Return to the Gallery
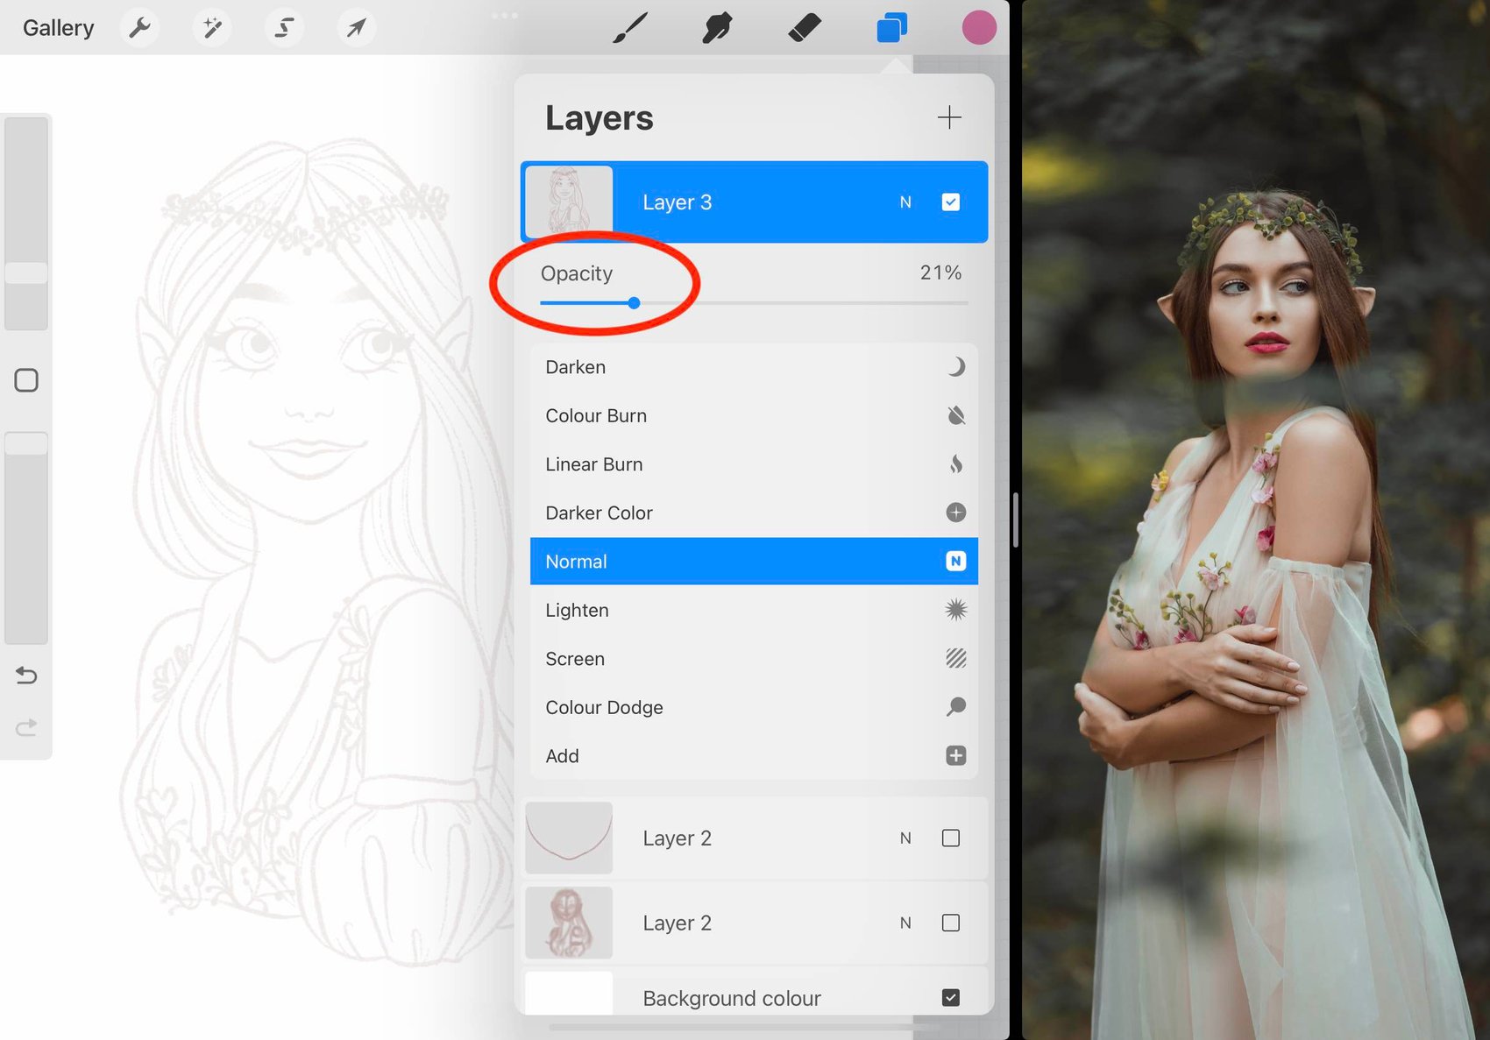Viewport: 1490px width, 1040px height. (58, 28)
